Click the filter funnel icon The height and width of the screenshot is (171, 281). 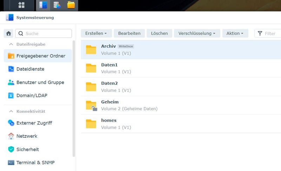pos(260,33)
